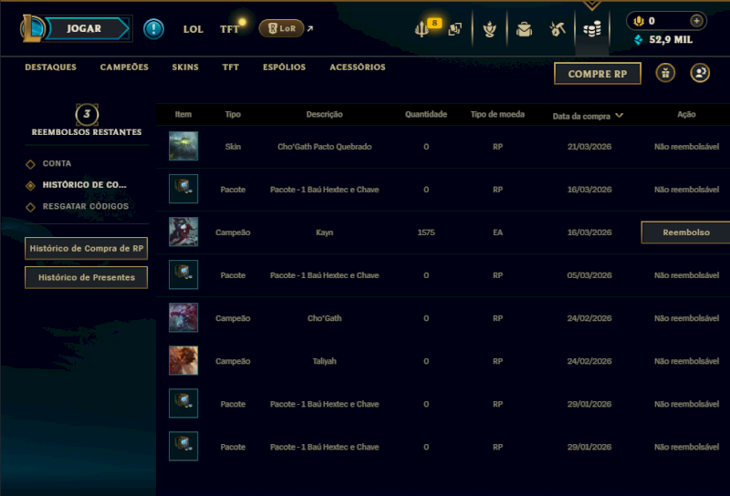Open the blue alert notification icon
The height and width of the screenshot is (496, 730).
[153, 29]
